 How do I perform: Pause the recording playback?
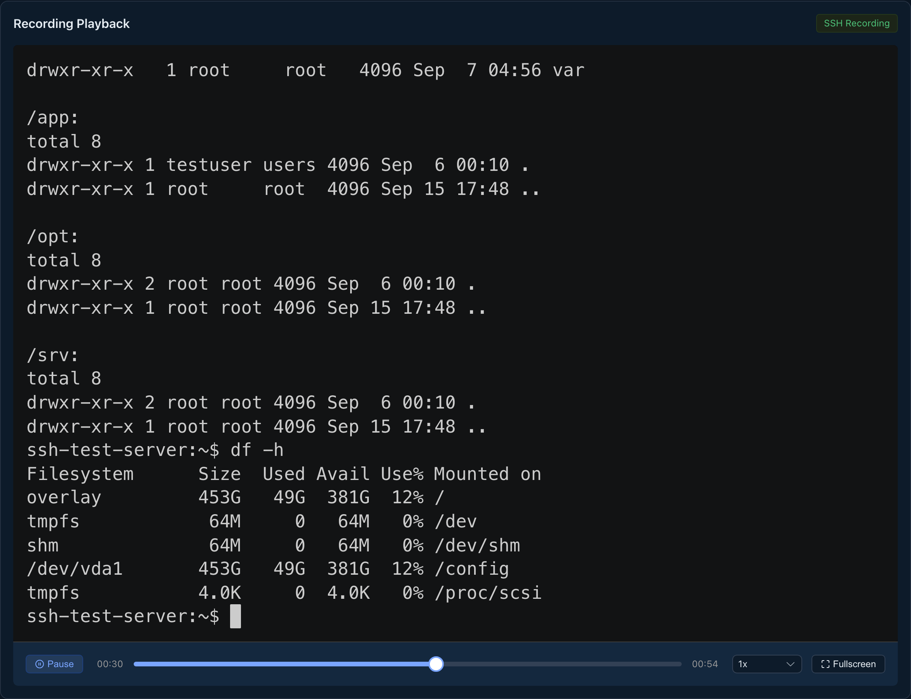[54, 664]
